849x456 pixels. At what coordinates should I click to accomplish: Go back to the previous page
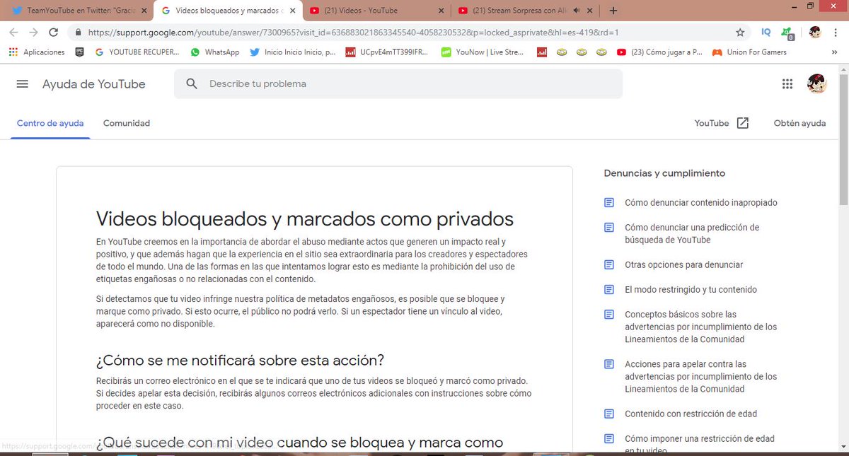point(13,32)
